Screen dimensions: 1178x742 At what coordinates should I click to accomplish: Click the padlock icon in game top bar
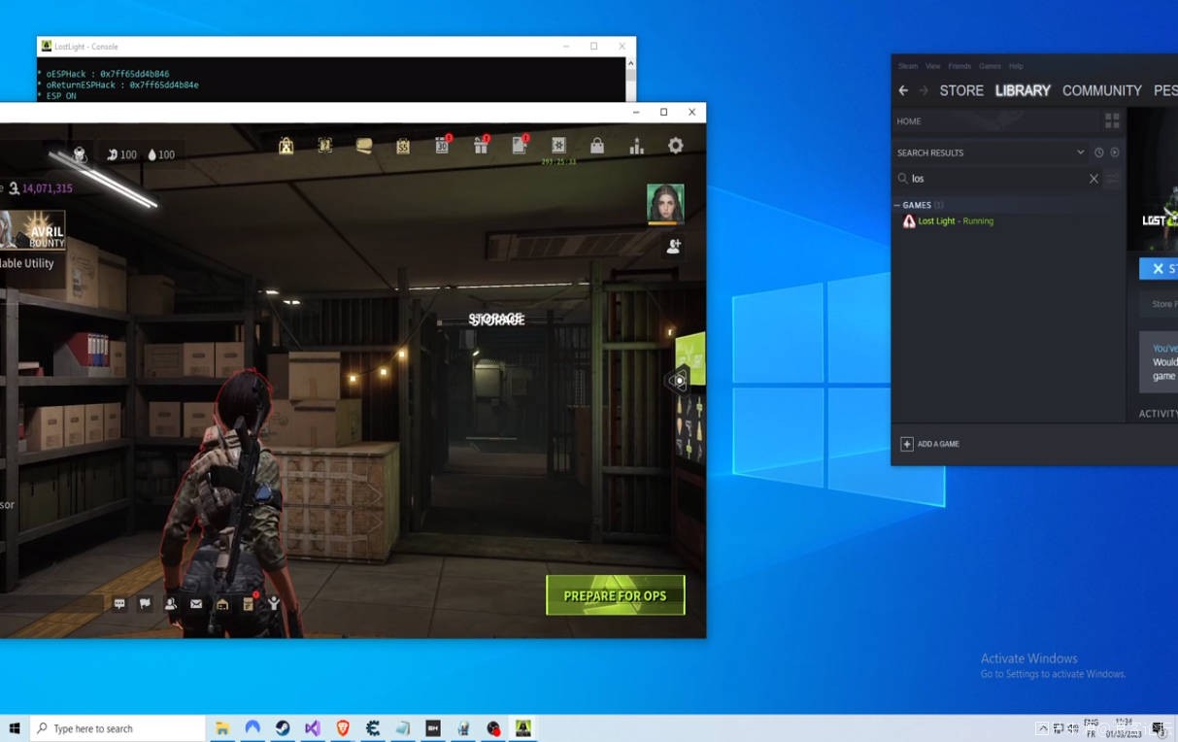point(597,146)
